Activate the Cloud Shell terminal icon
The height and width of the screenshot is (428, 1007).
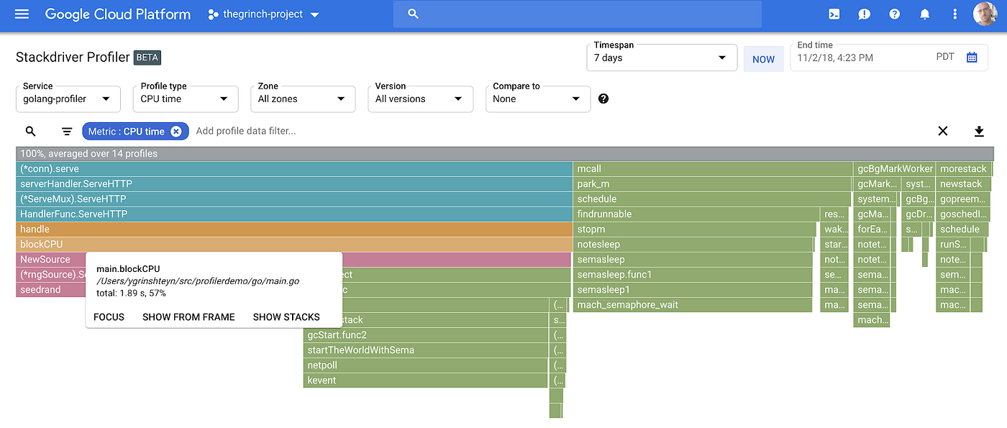834,14
